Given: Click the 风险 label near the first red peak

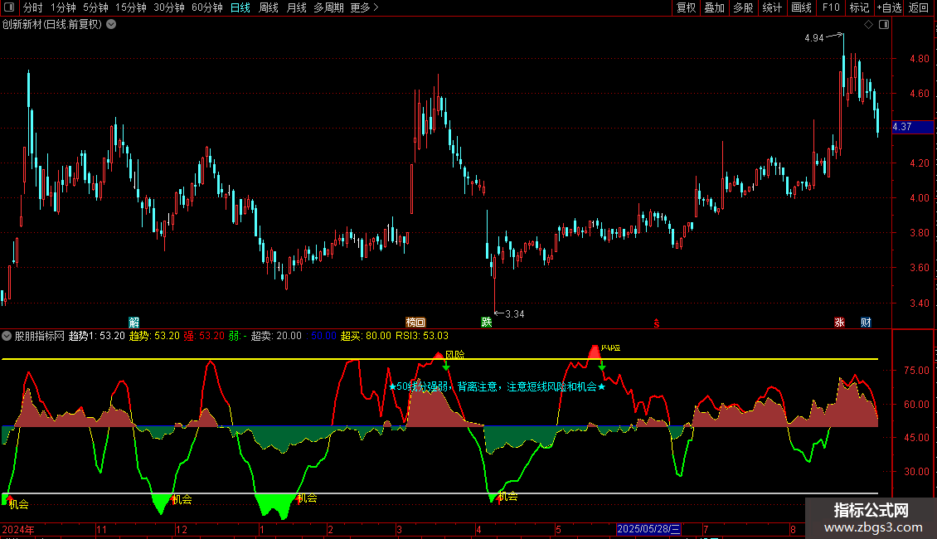Looking at the screenshot, I should [454, 355].
